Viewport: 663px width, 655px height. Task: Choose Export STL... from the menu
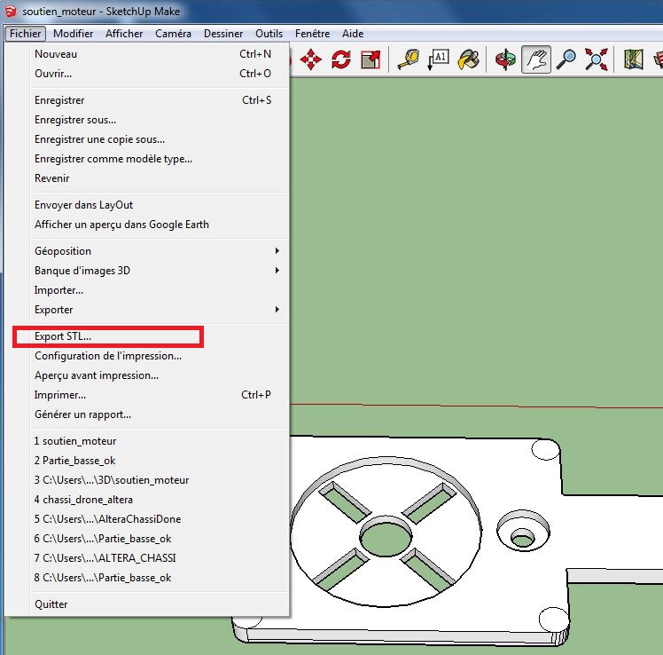[63, 336]
